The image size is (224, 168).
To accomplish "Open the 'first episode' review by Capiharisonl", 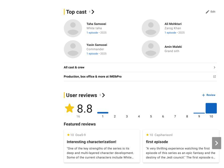I will 181,146.
